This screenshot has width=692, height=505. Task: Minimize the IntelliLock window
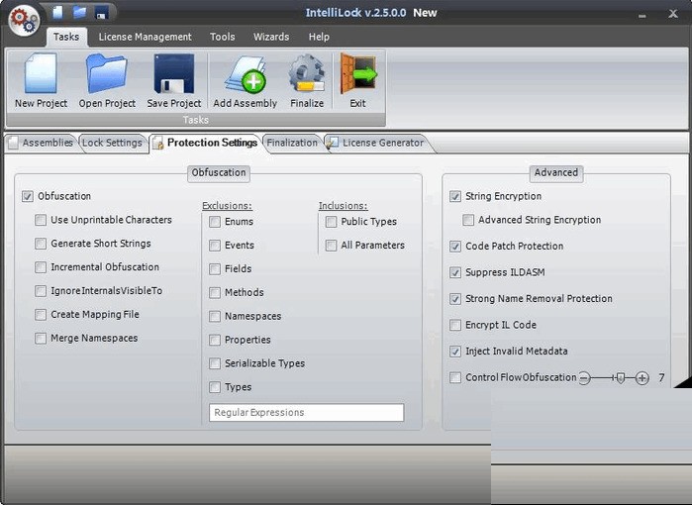point(643,15)
